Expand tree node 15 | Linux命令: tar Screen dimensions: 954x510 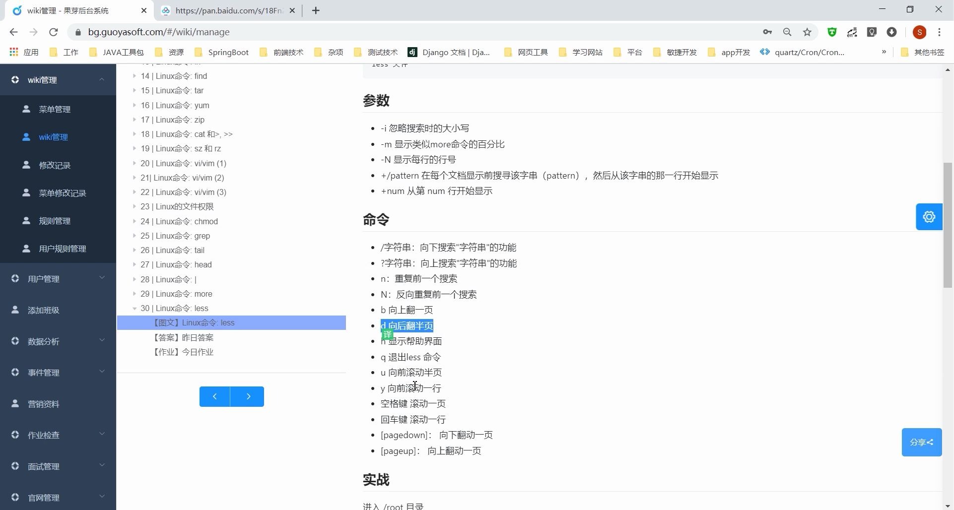pos(135,90)
